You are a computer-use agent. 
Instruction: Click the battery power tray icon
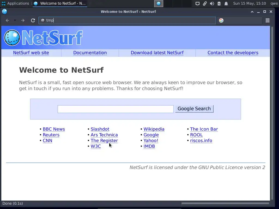click(x=219, y=4)
